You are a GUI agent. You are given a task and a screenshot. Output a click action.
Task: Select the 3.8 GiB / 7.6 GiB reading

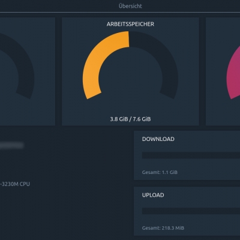(130, 119)
